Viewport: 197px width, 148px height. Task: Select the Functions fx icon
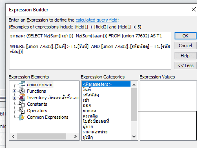[22, 91]
